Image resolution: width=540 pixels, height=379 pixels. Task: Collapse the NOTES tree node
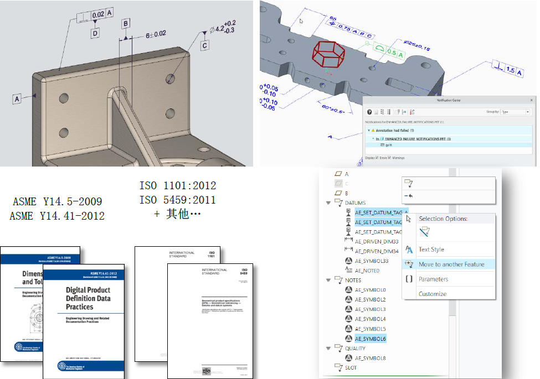329,281
